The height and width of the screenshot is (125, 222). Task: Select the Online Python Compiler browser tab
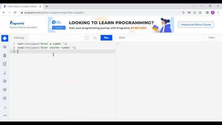click(22, 6)
